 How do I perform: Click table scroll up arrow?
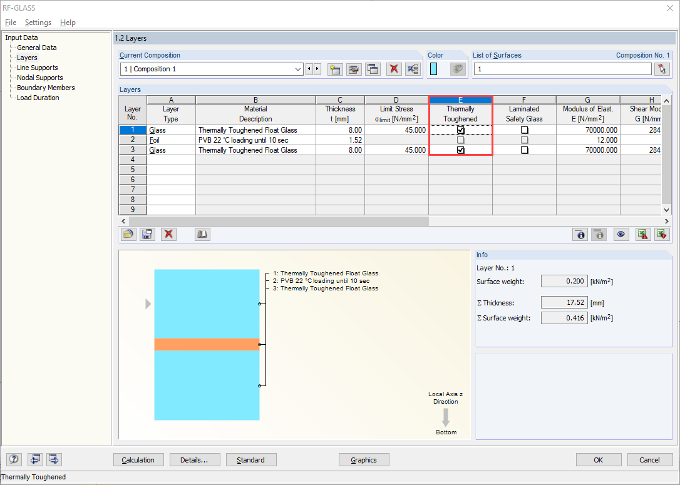[x=667, y=101]
